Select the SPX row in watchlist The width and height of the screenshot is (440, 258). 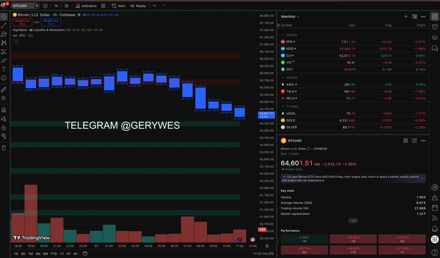pos(353,42)
